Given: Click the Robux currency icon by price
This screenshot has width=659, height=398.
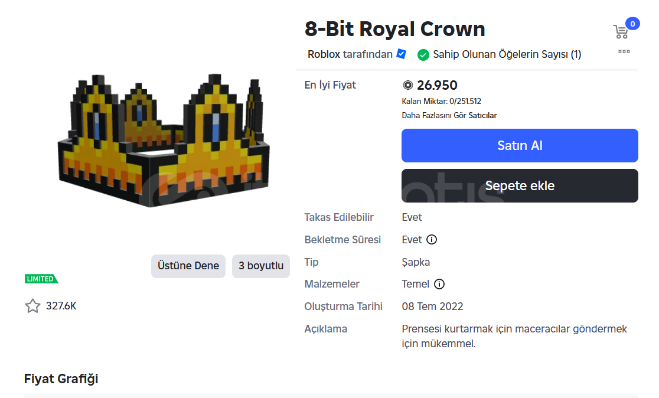Looking at the screenshot, I should pyautogui.click(x=407, y=85).
